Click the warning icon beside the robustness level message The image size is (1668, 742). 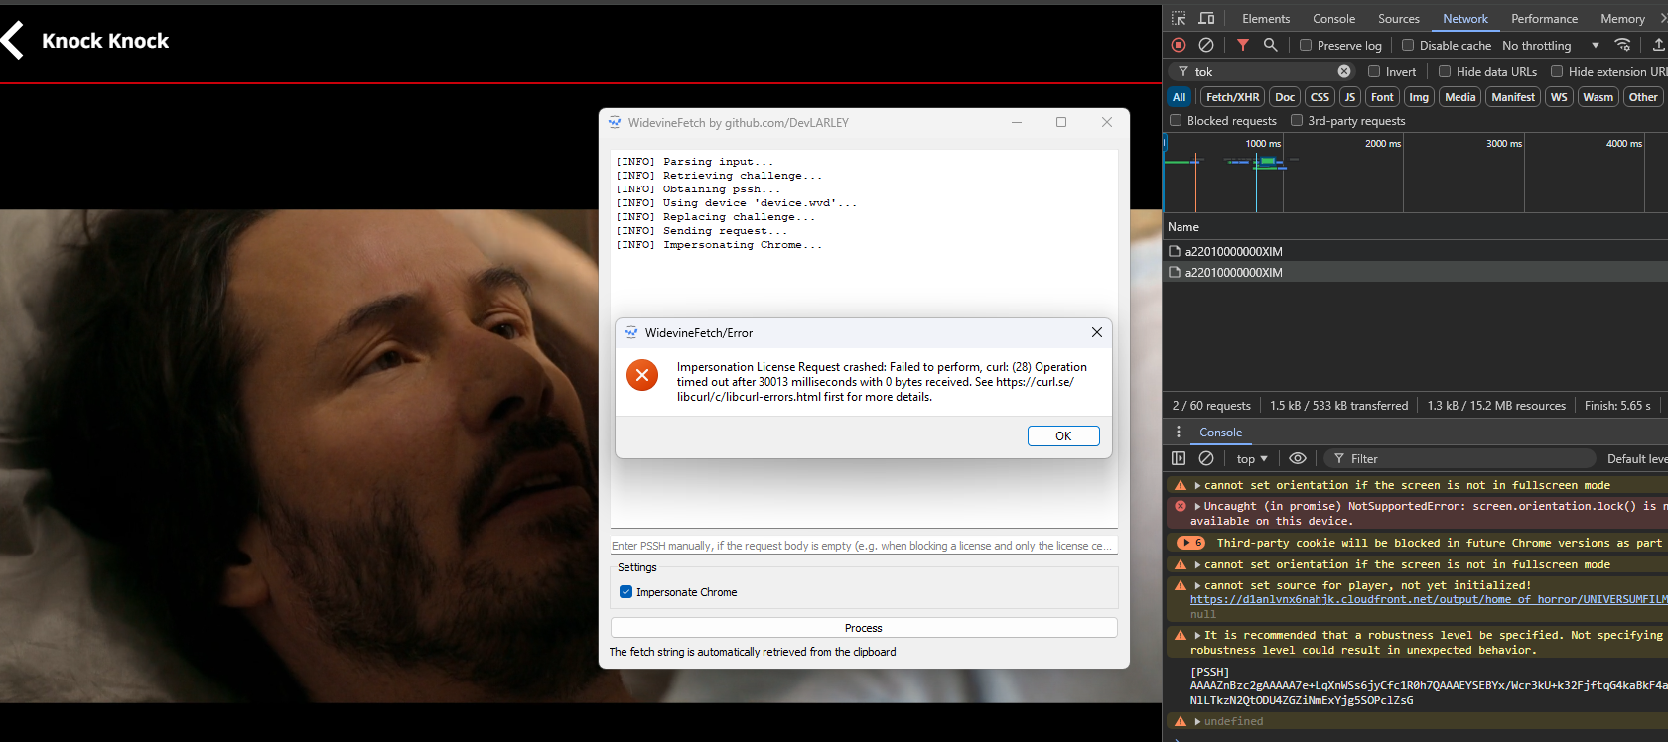point(1181,635)
